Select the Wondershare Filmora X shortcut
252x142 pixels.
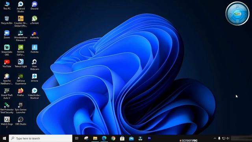pyautogui.click(x=21, y=36)
